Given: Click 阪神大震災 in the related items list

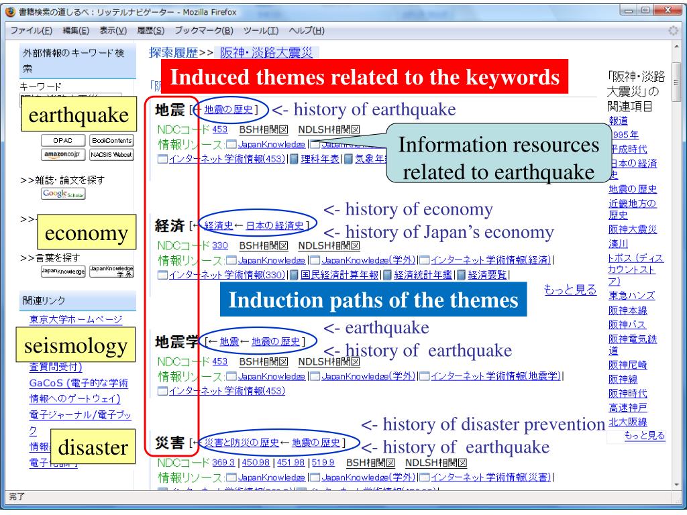Looking at the screenshot, I should pos(633,229).
